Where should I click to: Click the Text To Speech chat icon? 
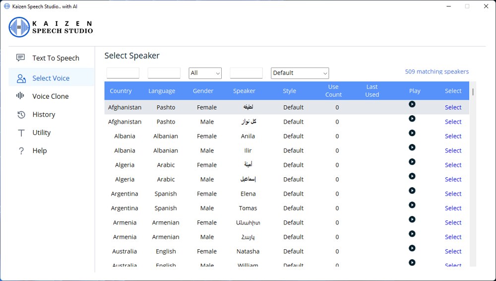click(x=20, y=58)
